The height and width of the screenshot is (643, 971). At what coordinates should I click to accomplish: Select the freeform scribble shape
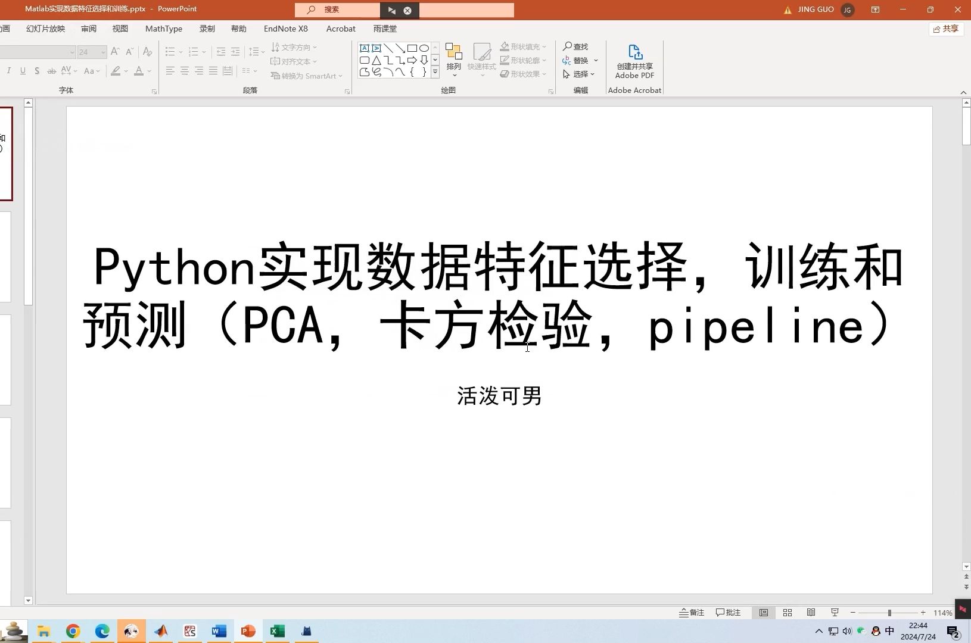[376, 72]
